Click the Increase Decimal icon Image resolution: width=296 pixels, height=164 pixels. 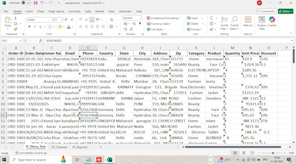pyautogui.click(x=125, y=29)
